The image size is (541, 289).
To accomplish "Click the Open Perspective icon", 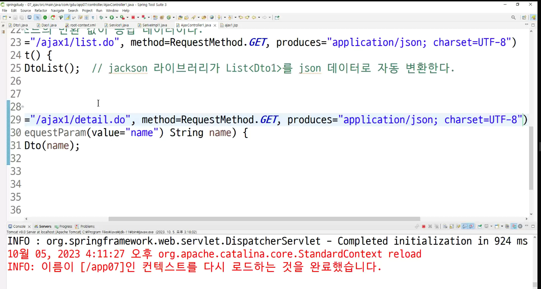I will [524, 18].
